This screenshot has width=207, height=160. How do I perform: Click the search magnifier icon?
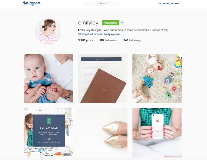tap(98, 4)
